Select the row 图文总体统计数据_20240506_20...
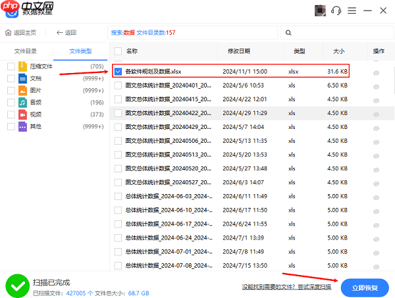Screen dimensions: 395x298 (252, 141)
